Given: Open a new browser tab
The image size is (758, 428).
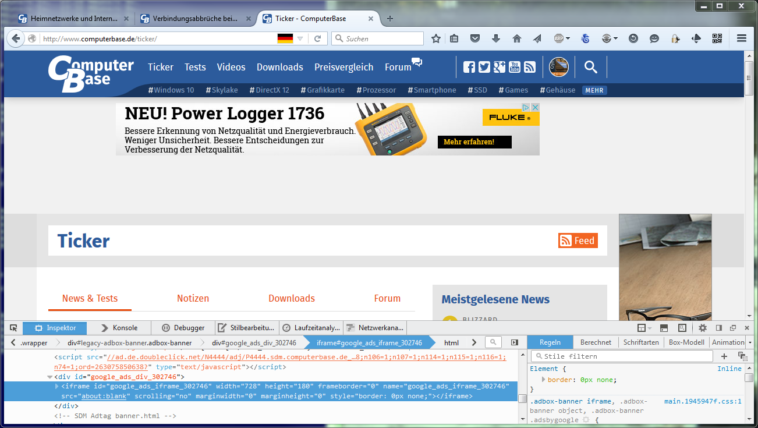Looking at the screenshot, I should click(390, 19).
